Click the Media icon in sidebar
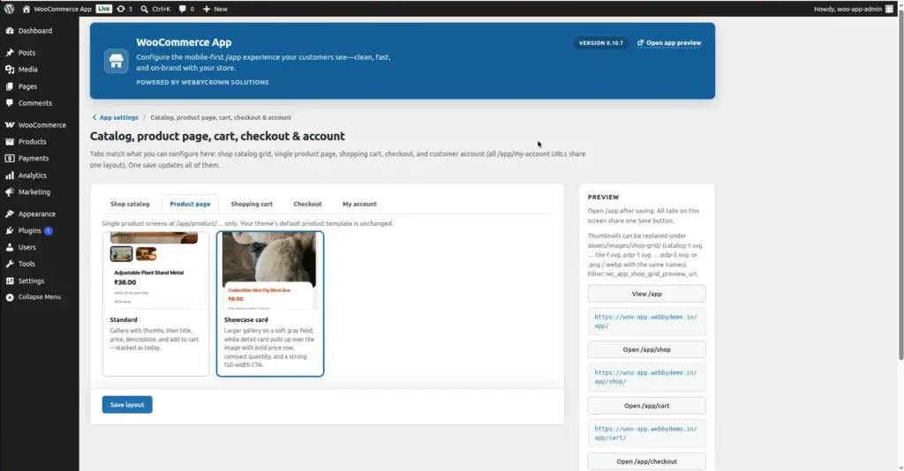The height and width of the screenshot is (471, 904). [x=10, y=69]
